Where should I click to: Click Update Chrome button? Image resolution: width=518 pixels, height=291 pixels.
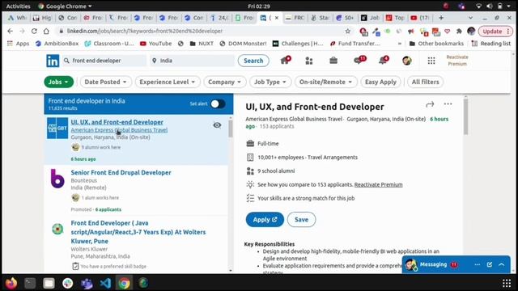click(x=495, y=32)
